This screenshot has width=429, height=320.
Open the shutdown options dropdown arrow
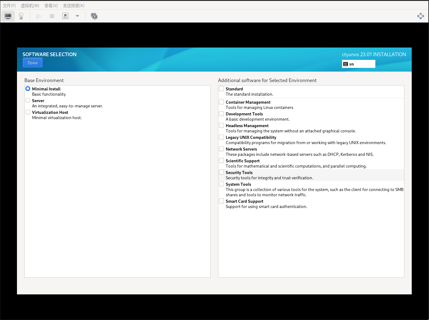[x=77, y=16]
